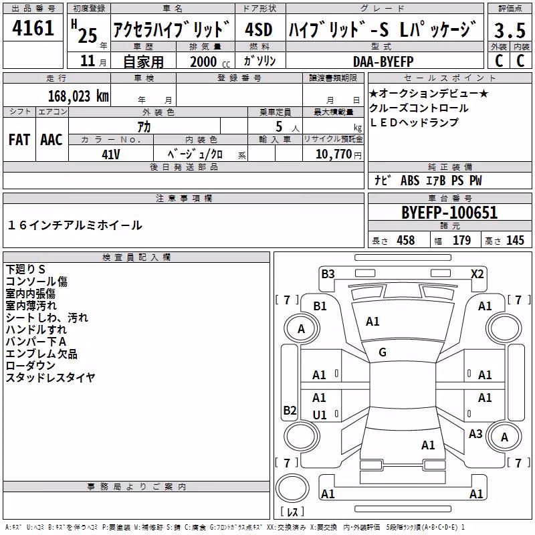This screenshot has height=535, width=535.
Task: Click the door type 4SD
Action: pyautogui.click(x=259, y=29)
